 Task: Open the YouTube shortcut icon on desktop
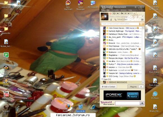coord(6,96)
